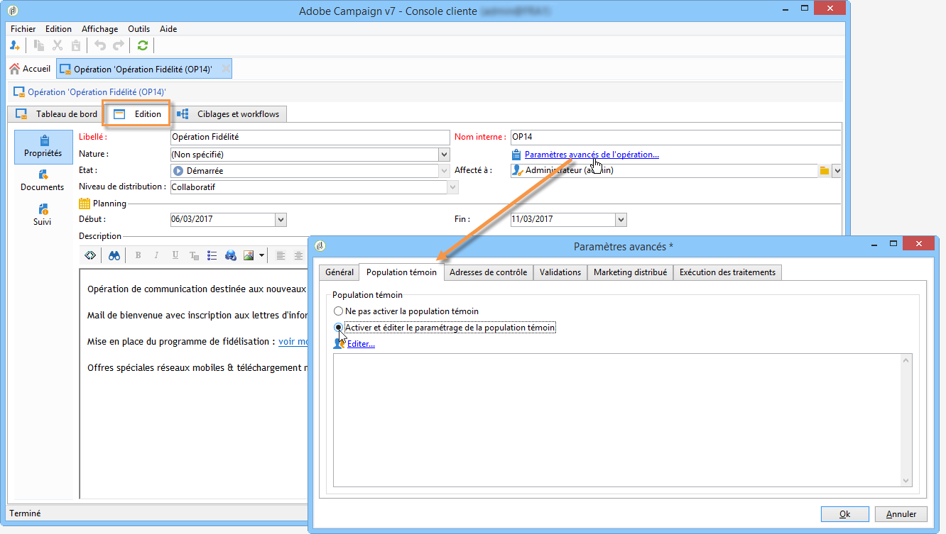The image size is (946, 534).
Task: Open the Début date picker dropdown
Action: click(280, 220)
